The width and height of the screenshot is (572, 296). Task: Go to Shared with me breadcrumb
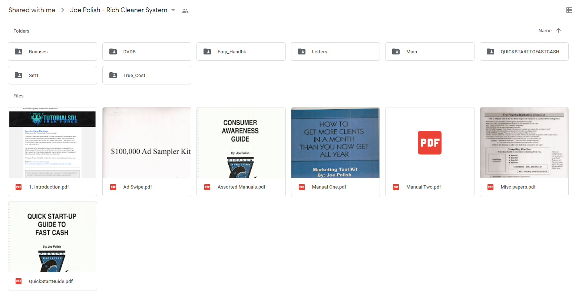pos(32,10)
